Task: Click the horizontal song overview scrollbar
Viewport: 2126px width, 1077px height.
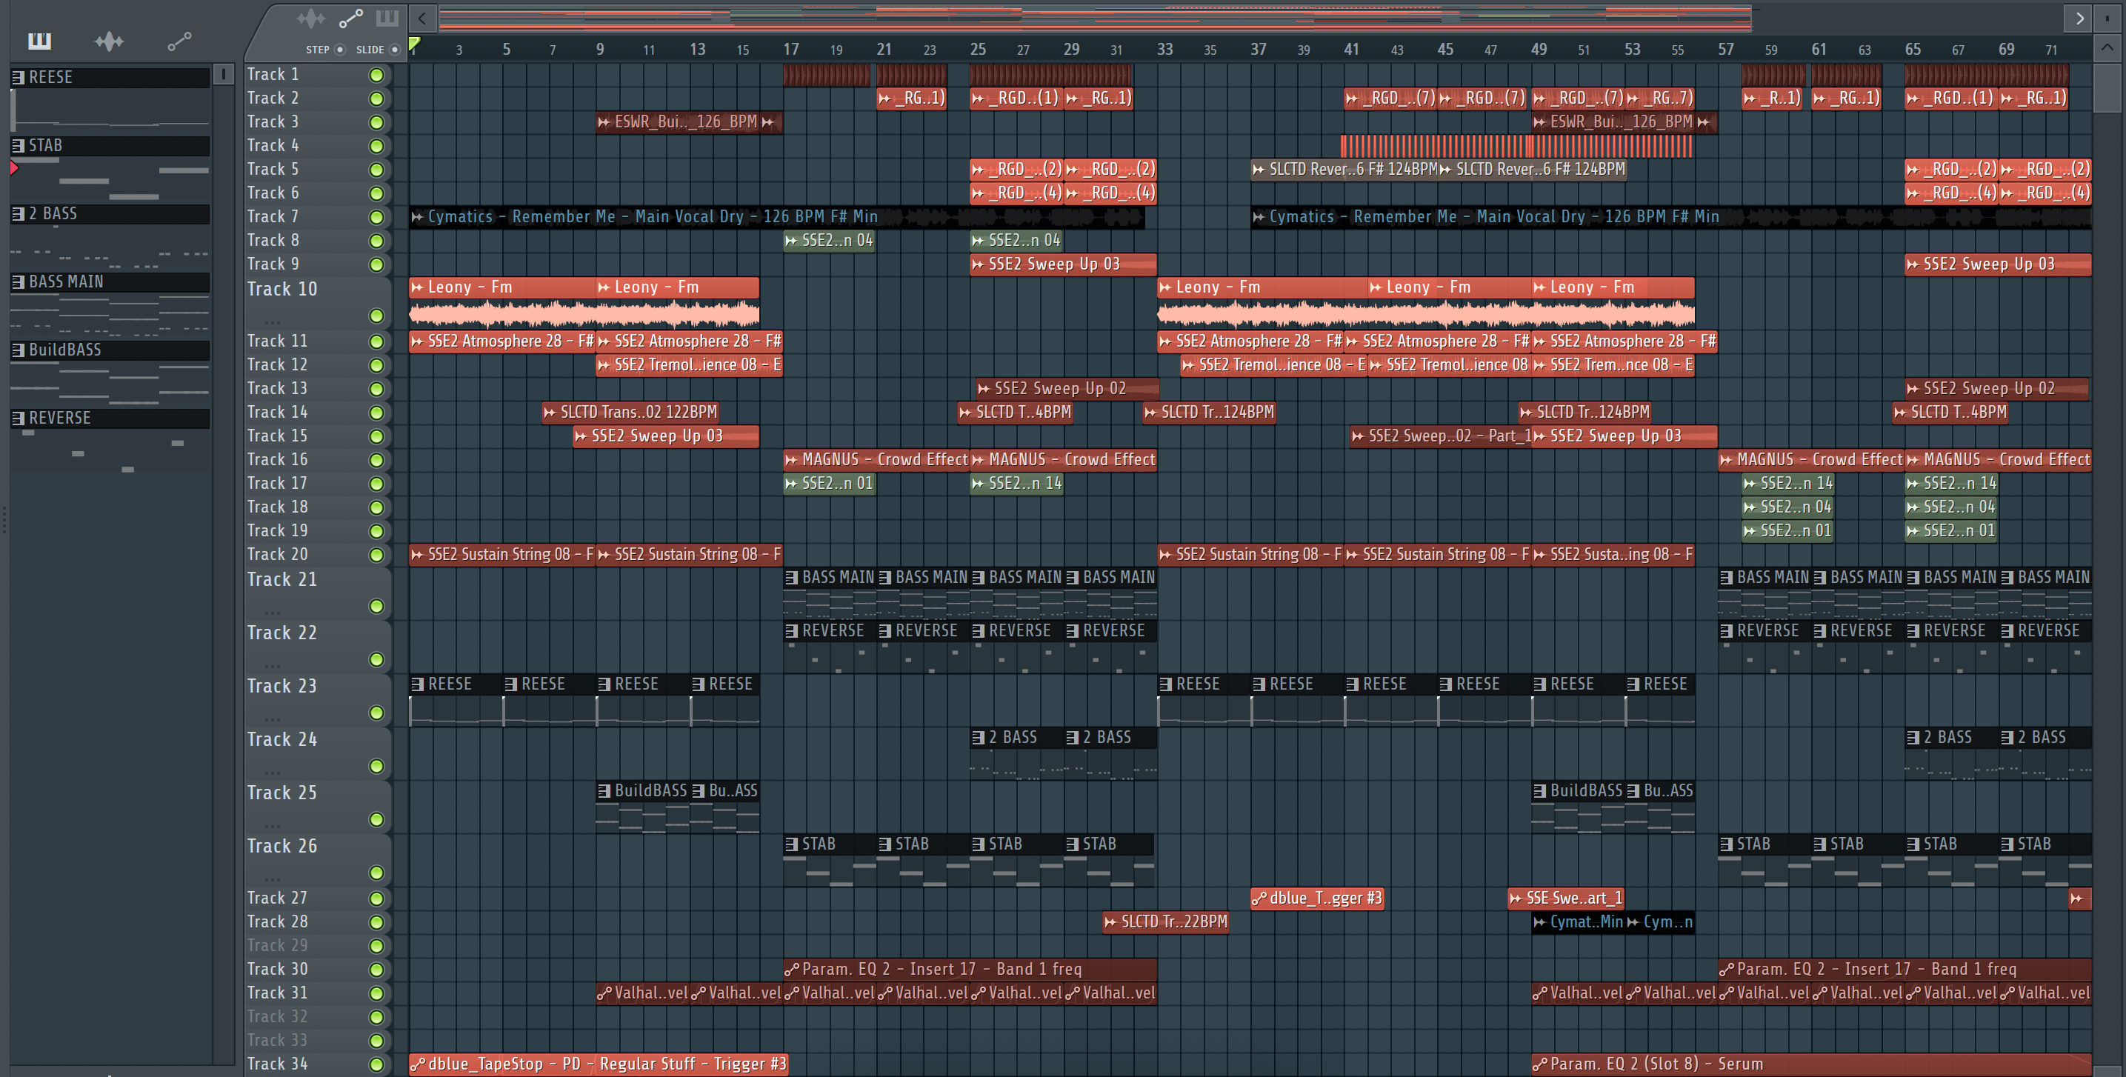Action: pyautogui.click(x=1094, y=19)
